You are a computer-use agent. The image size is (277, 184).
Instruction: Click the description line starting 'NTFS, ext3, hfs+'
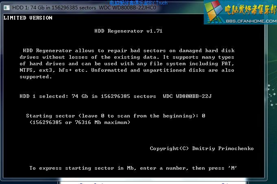127,70
